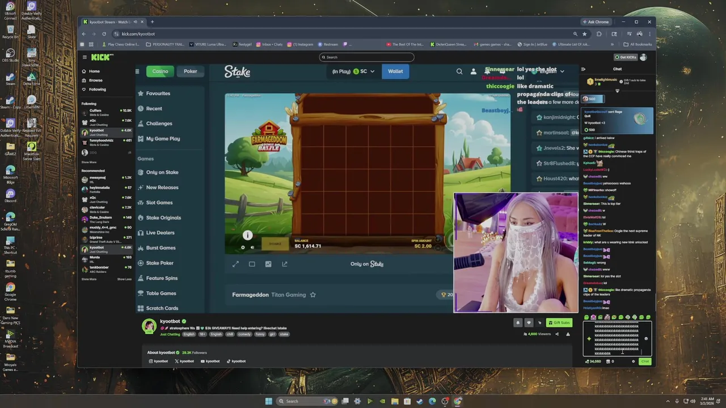Expand Show More under Following list

pyautogui.click(x=89, y=162)
